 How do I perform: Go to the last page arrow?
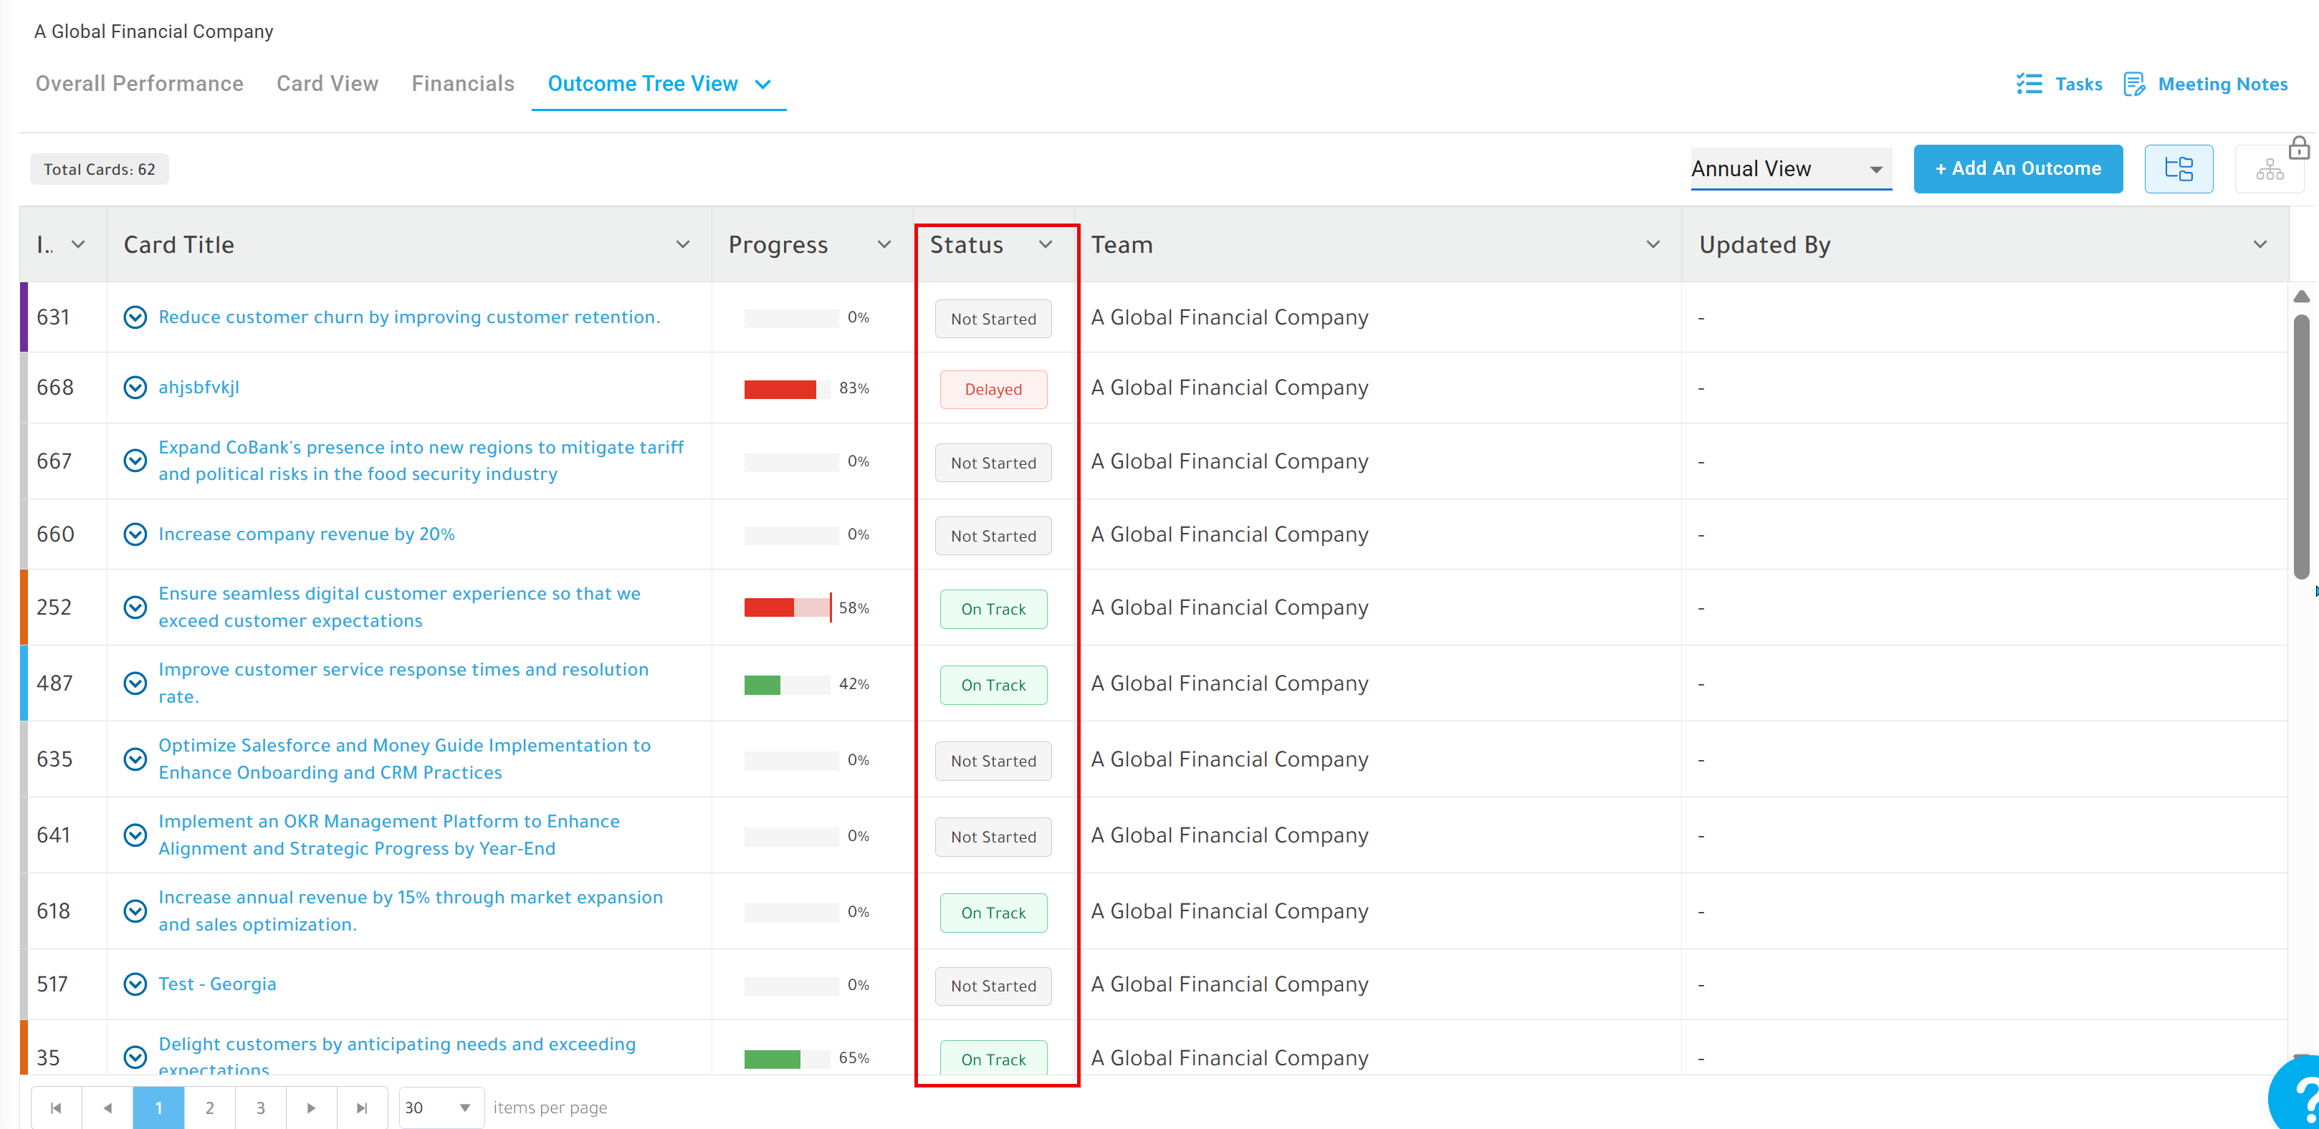point(362,1108)
